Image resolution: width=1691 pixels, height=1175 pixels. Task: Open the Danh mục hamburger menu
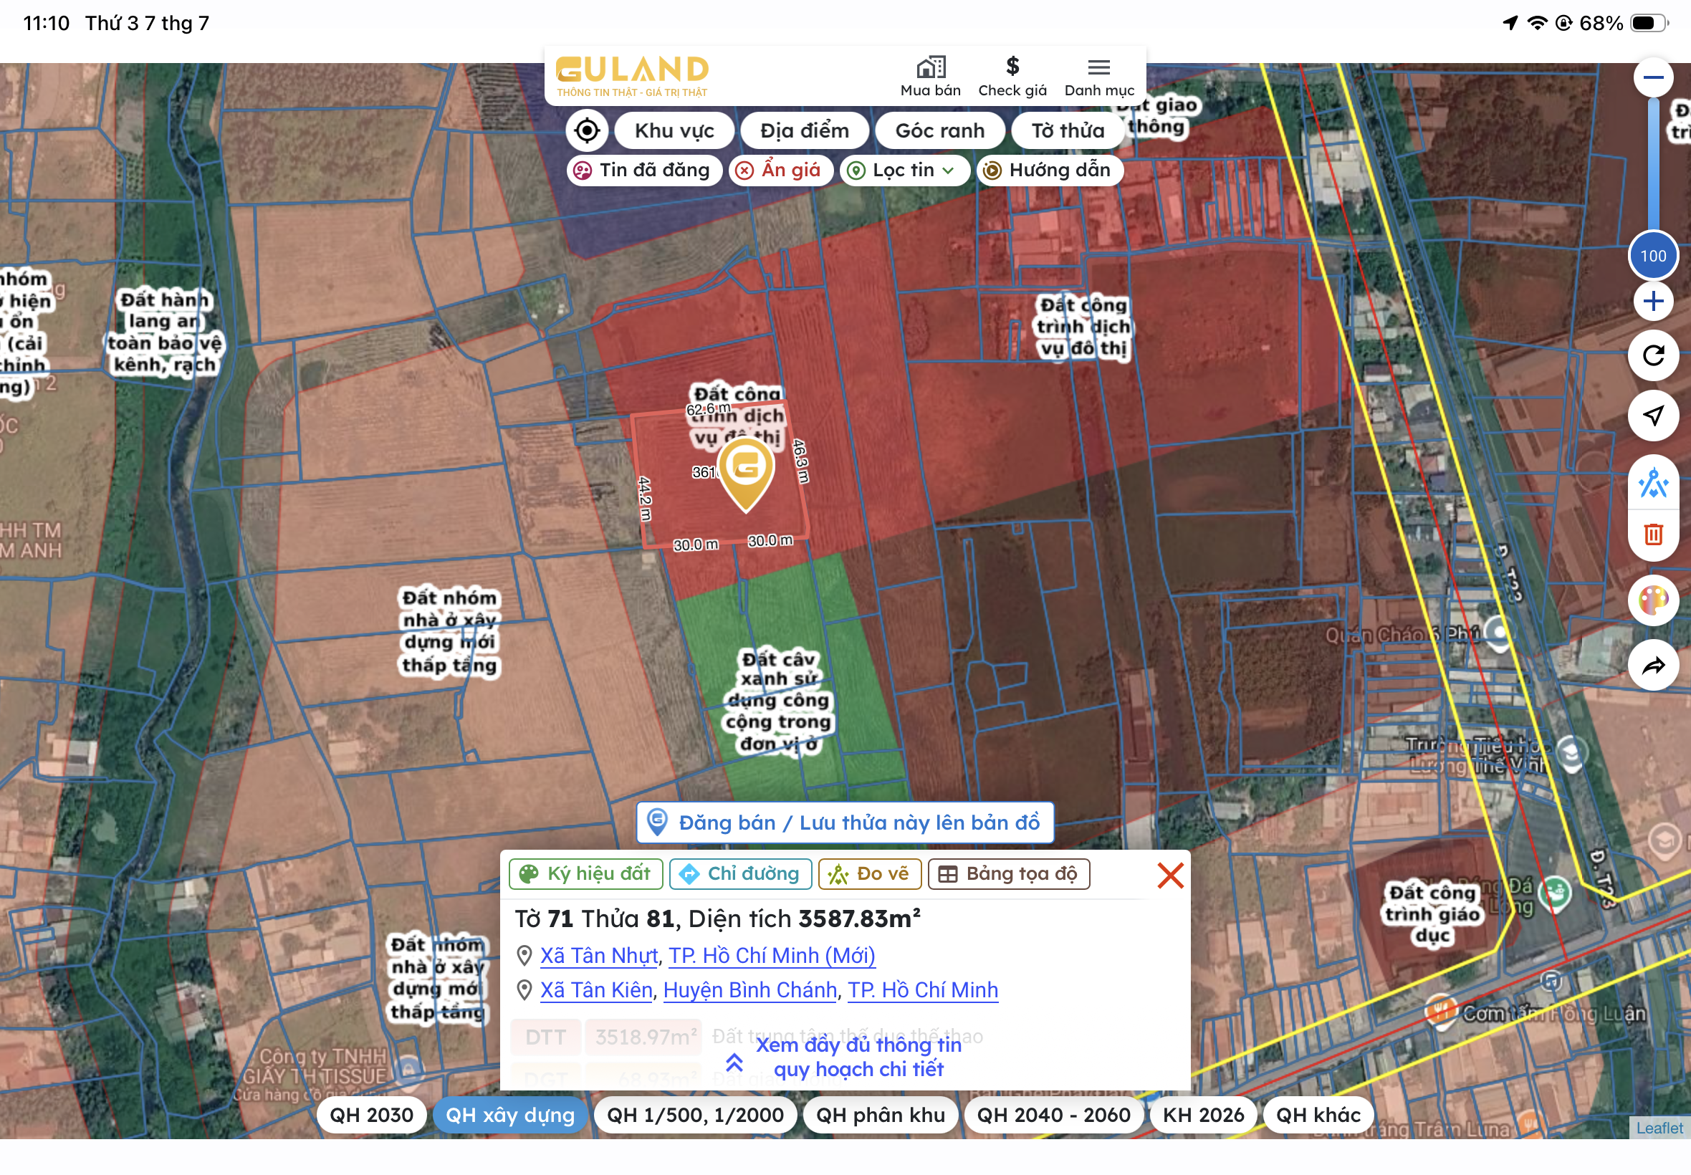pos(1099,77)
